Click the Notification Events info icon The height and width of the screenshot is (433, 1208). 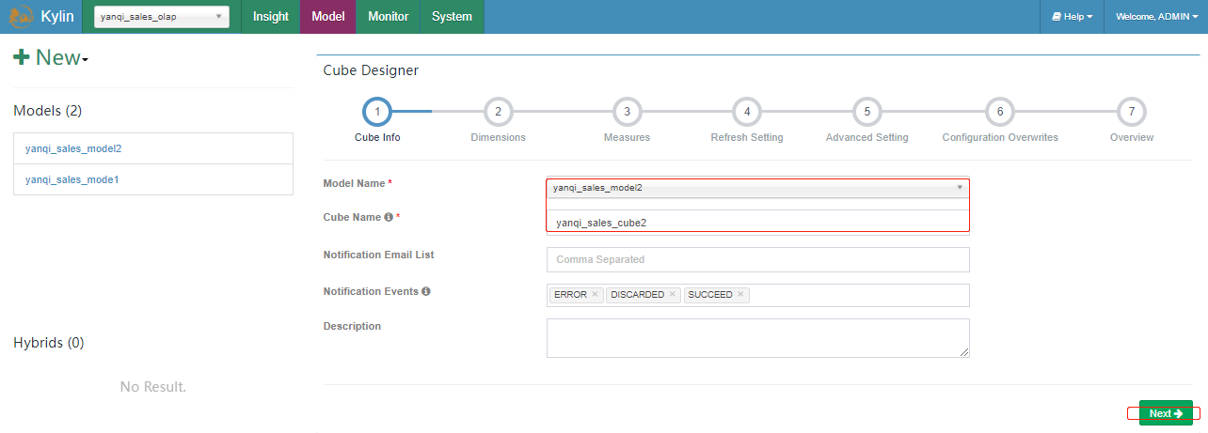(425, 291)
